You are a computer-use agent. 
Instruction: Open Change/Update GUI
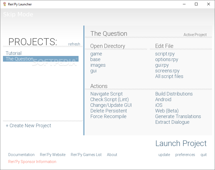click(111, 105)
